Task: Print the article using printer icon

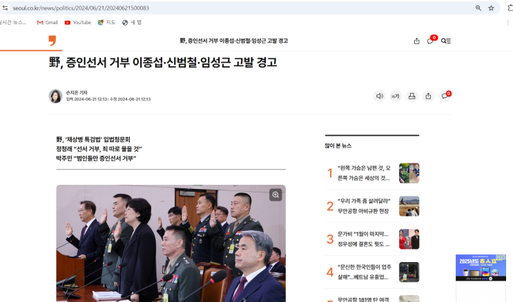Action: (412, 96)
